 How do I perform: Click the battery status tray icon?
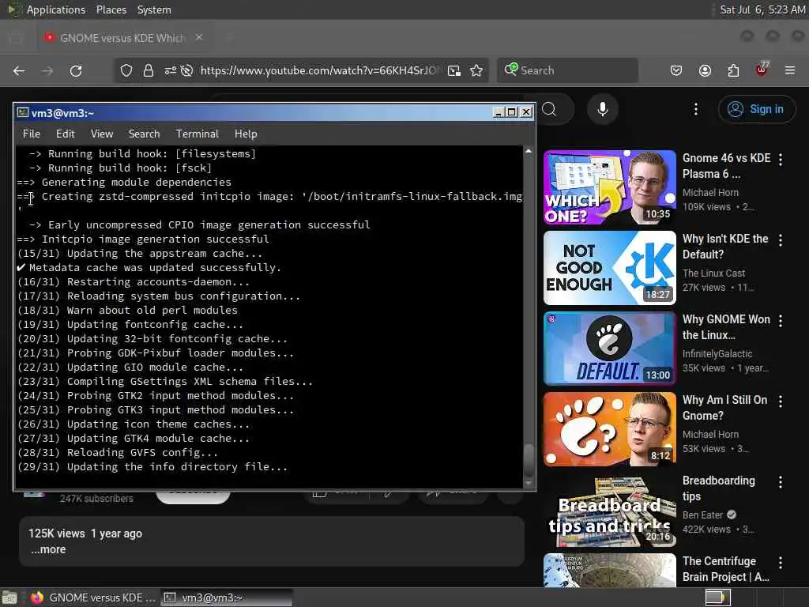pos(717,598)
